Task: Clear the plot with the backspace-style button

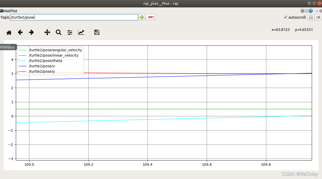Action: 318,17
